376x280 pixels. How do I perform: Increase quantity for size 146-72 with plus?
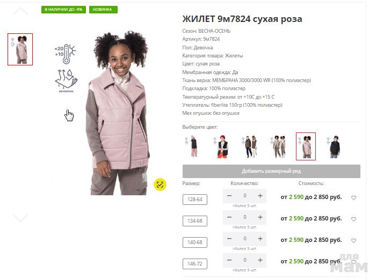[260, 260]
